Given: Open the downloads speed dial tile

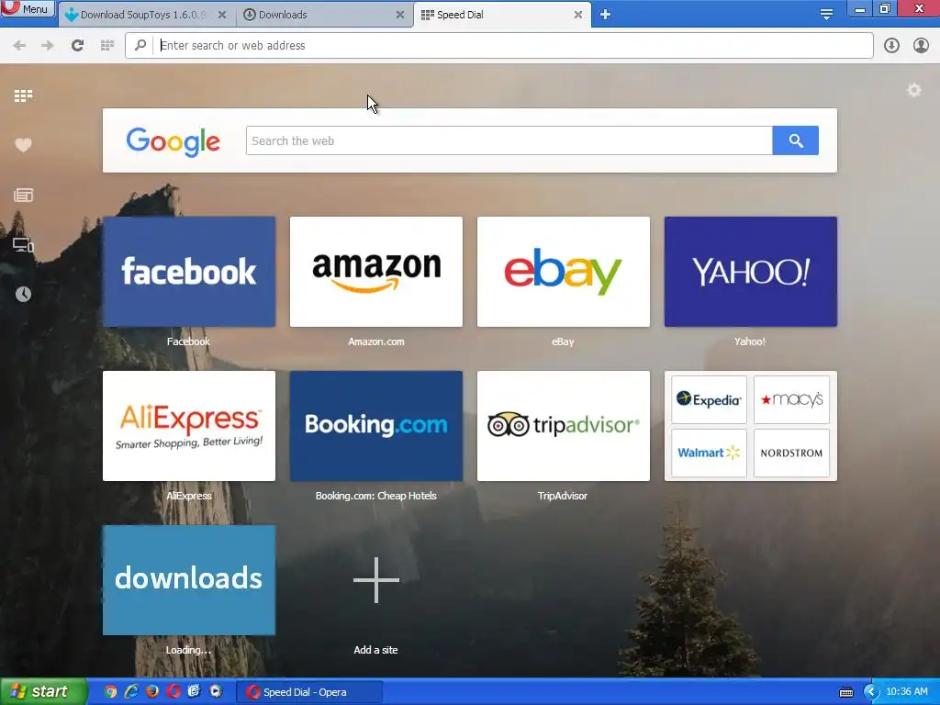Looking at the screenshot, I should [x=189, y=580].
